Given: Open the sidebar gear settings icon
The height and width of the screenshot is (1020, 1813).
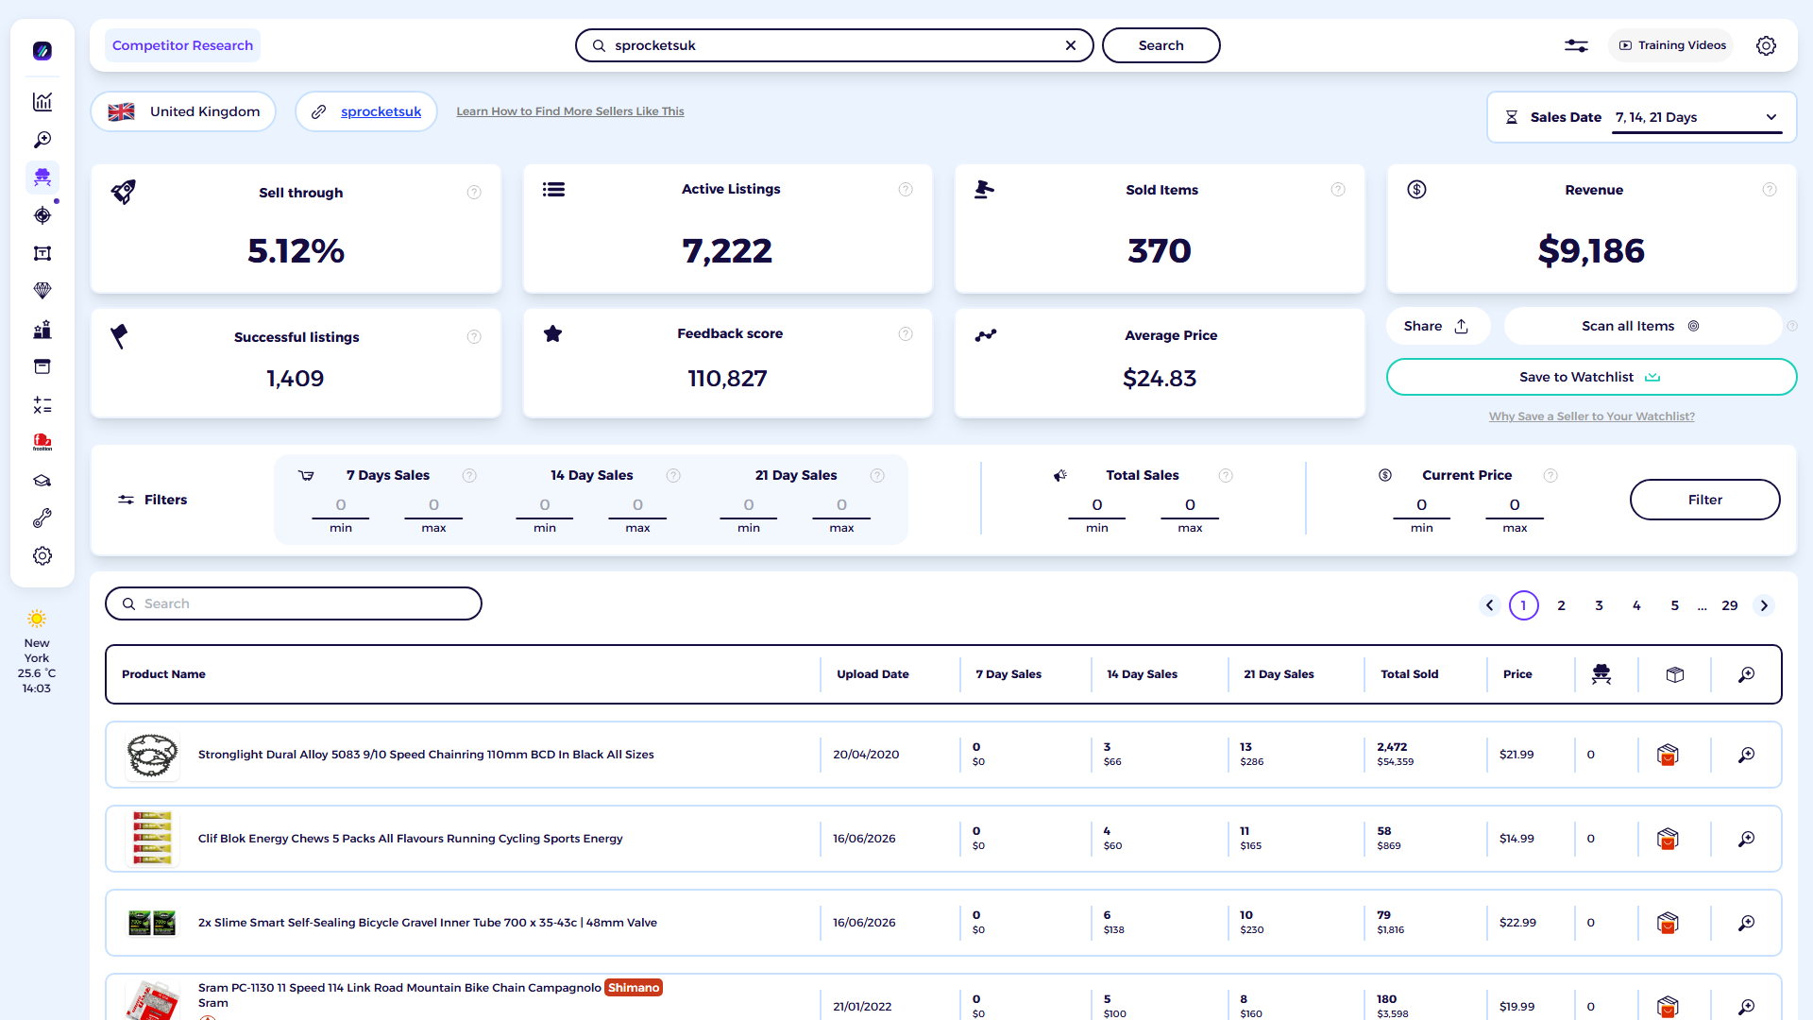Looking at the screenshot, I should point(42,556).
